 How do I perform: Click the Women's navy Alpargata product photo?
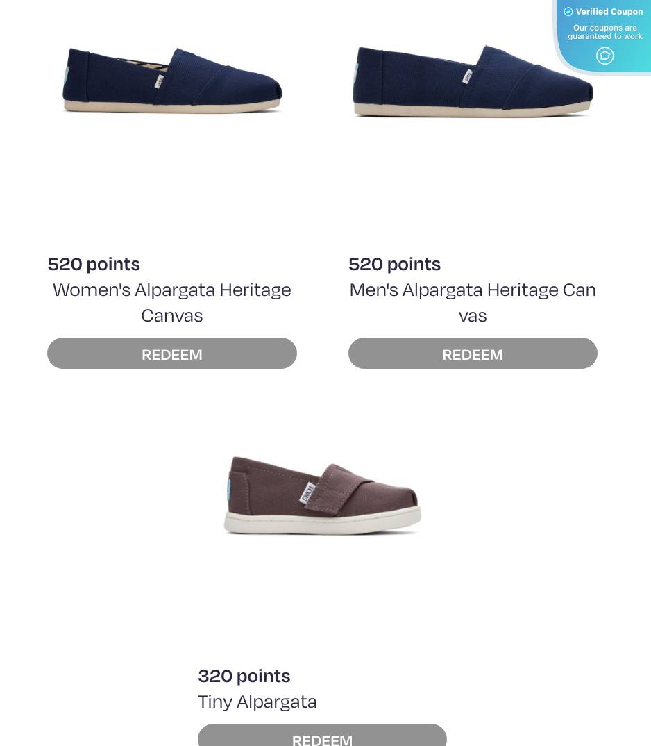click(171, 80)
